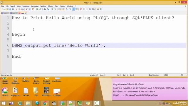This screenshot has height=106, width=188.
Task: Open the Search menu
Action: coord(13,6)
